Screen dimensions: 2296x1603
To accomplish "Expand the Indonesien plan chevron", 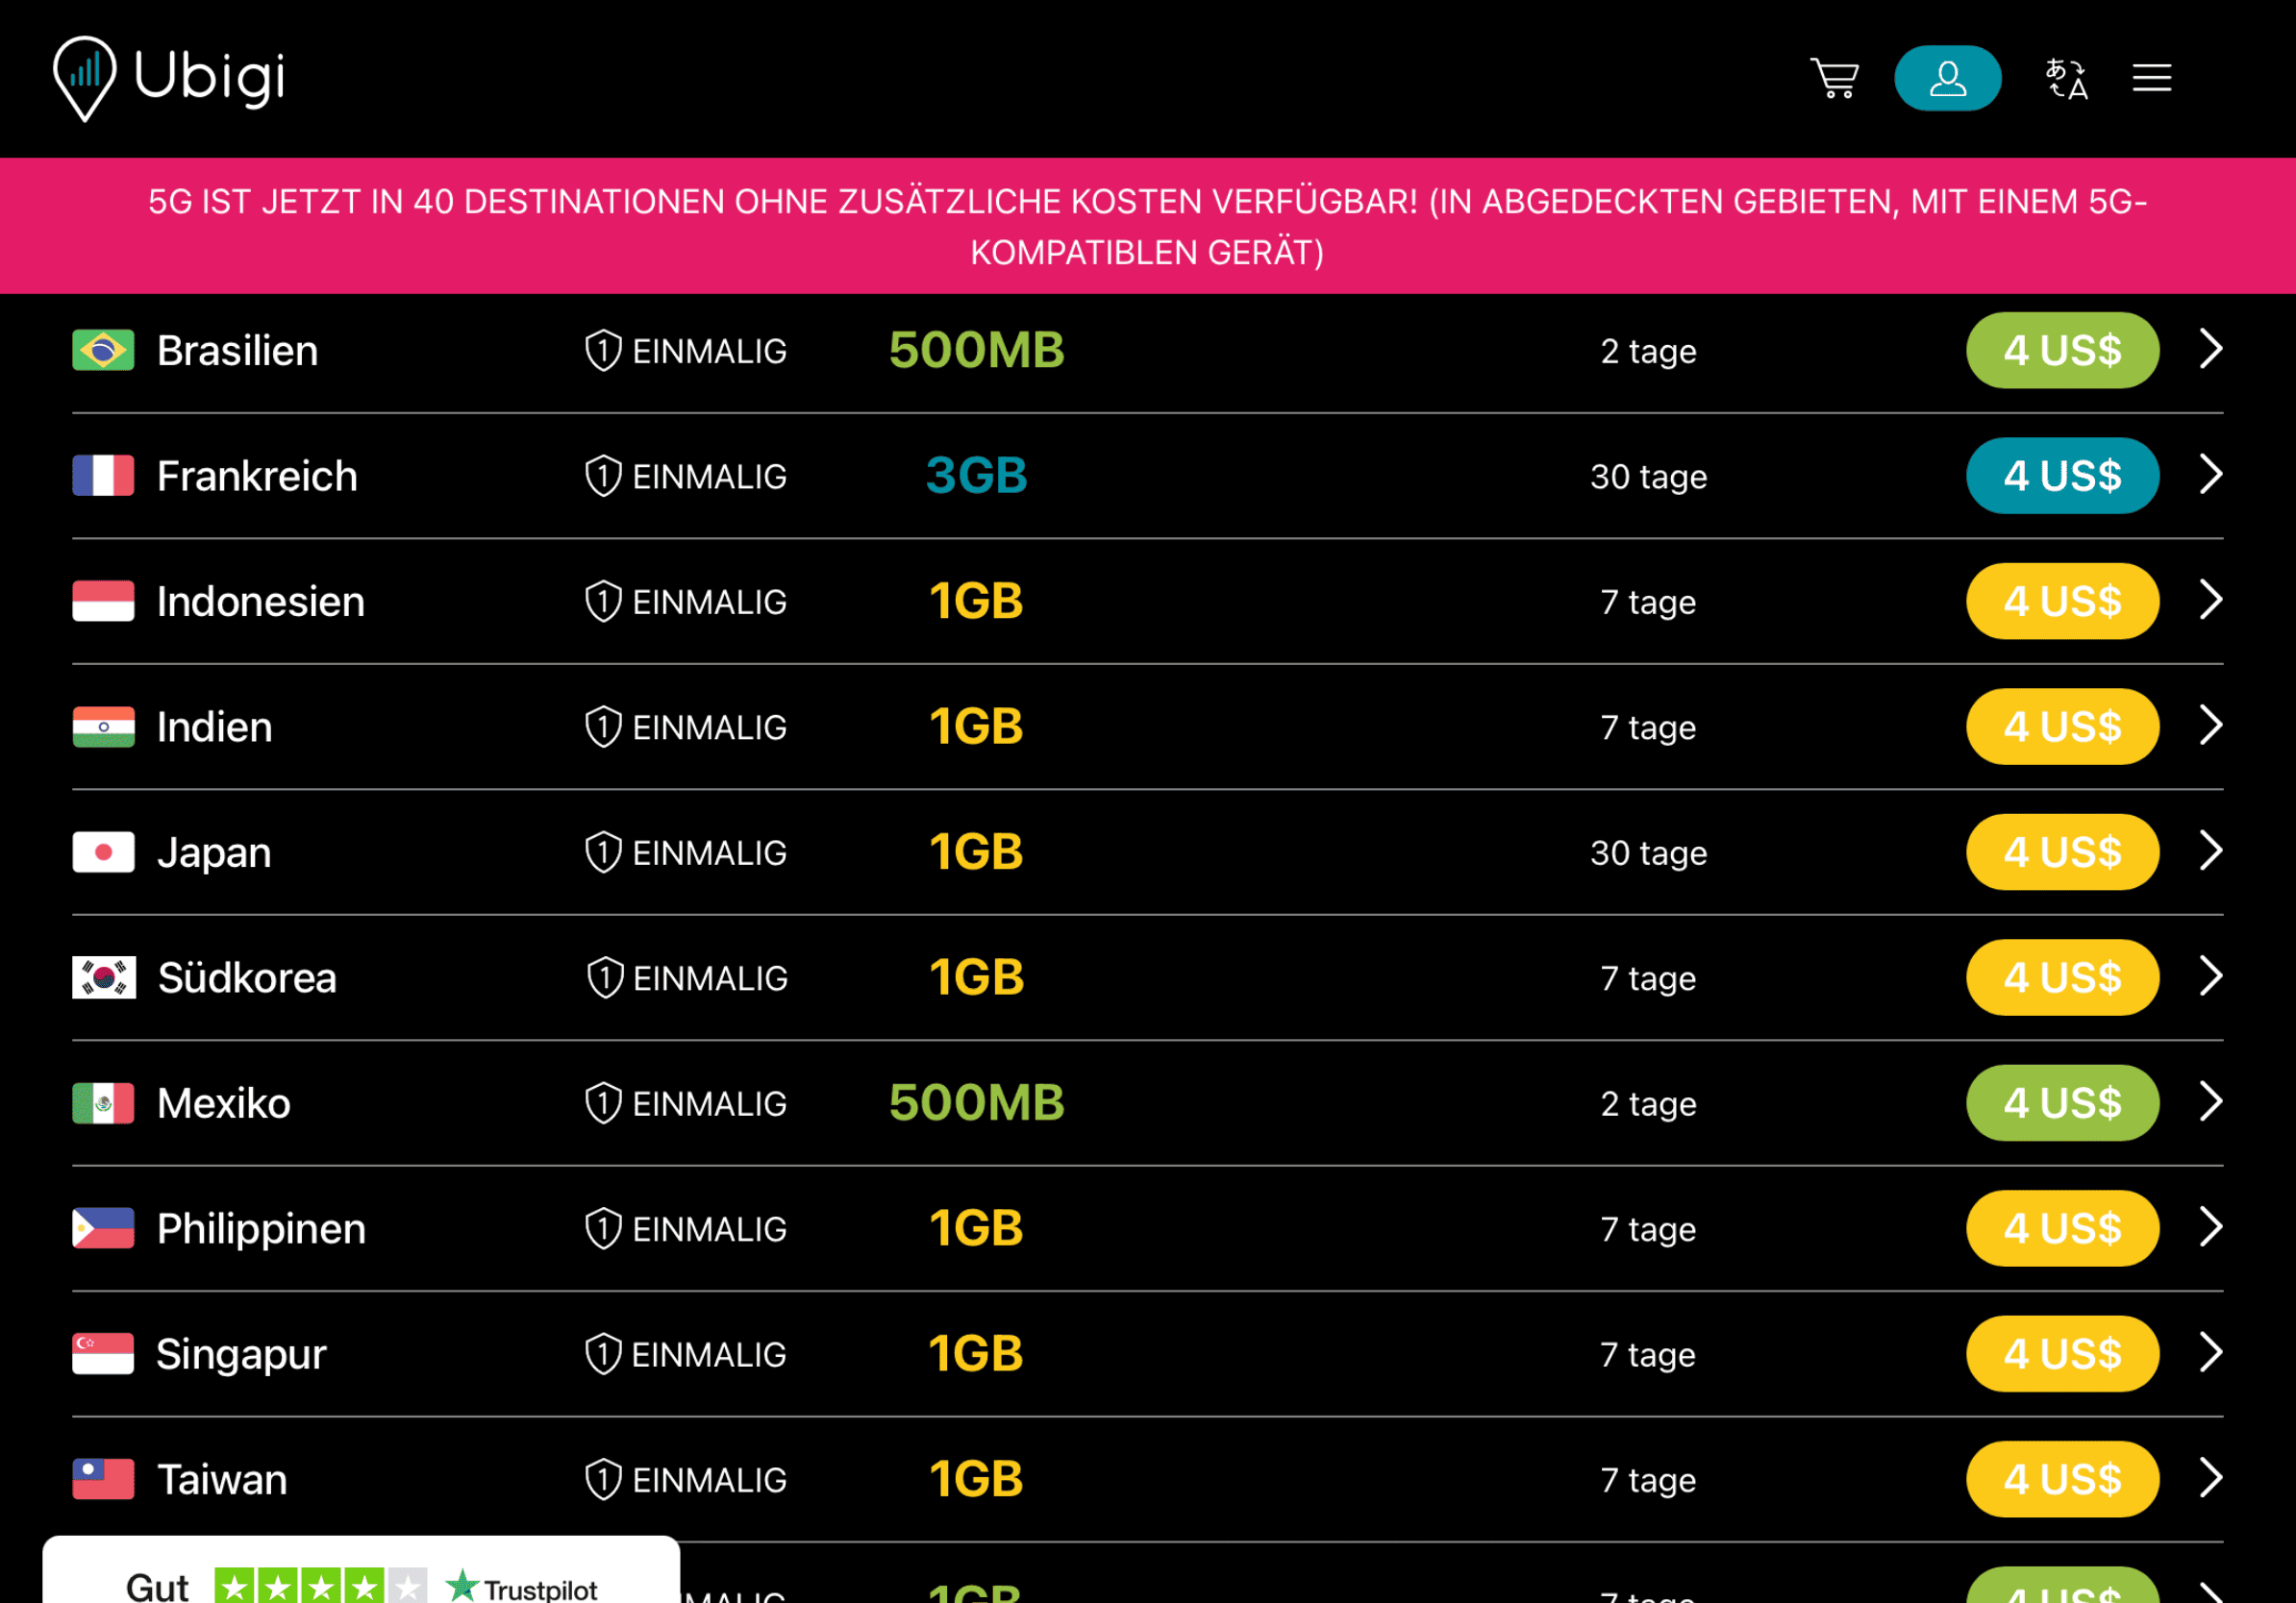I will (x=2211, y=600).
